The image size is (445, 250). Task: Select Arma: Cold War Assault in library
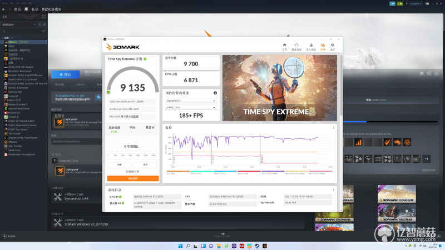(x=24, y=67)
